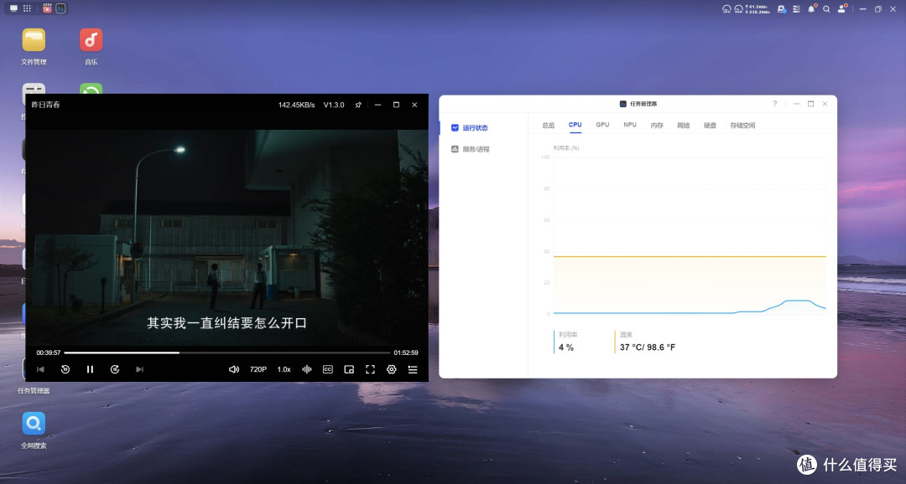Open the 文件管理 desktop app

34,47
